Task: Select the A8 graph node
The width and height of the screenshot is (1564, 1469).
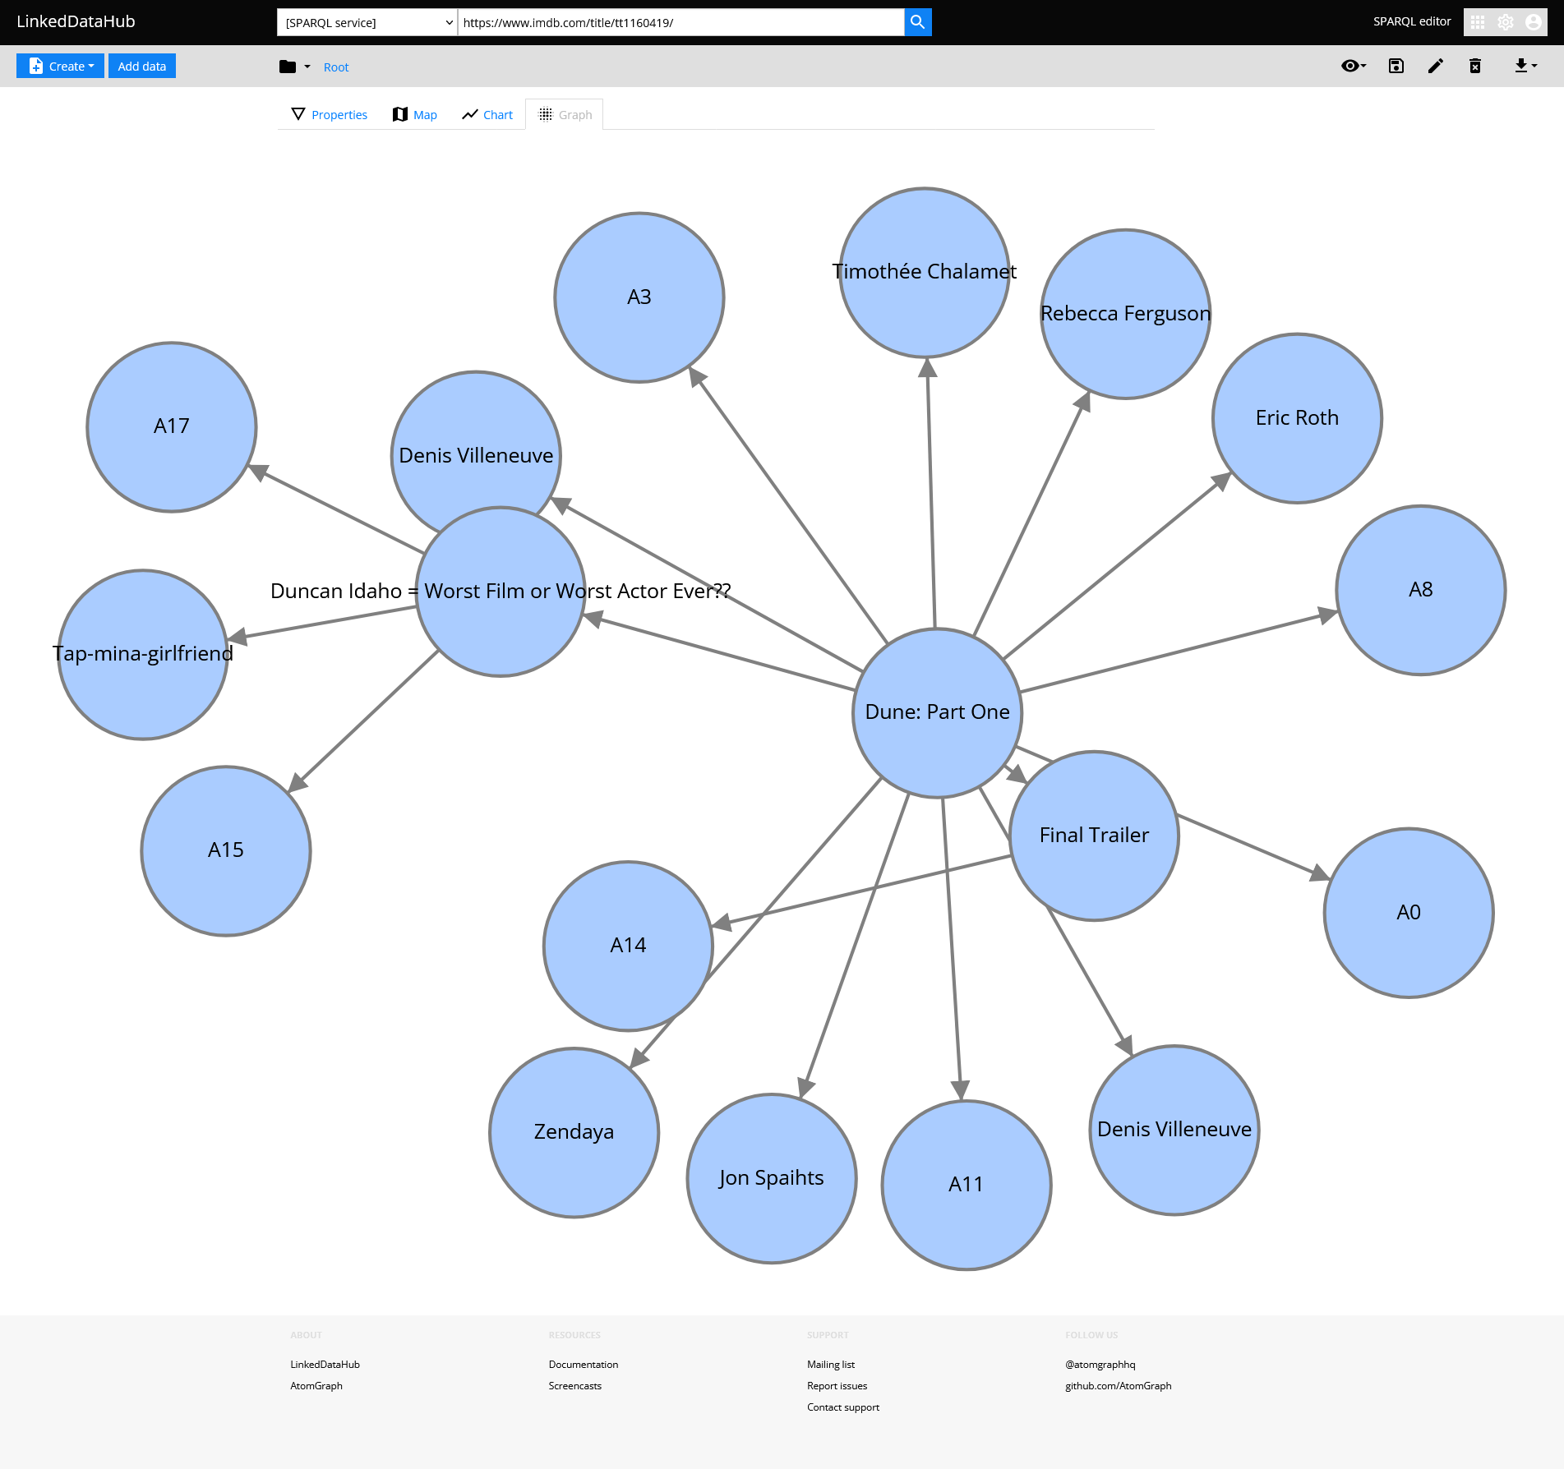Action: [1421, 590]
